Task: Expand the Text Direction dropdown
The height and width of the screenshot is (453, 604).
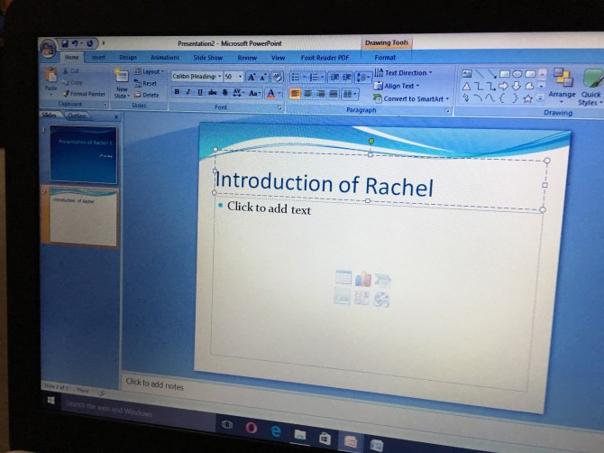Action: [x=407, y=73]
